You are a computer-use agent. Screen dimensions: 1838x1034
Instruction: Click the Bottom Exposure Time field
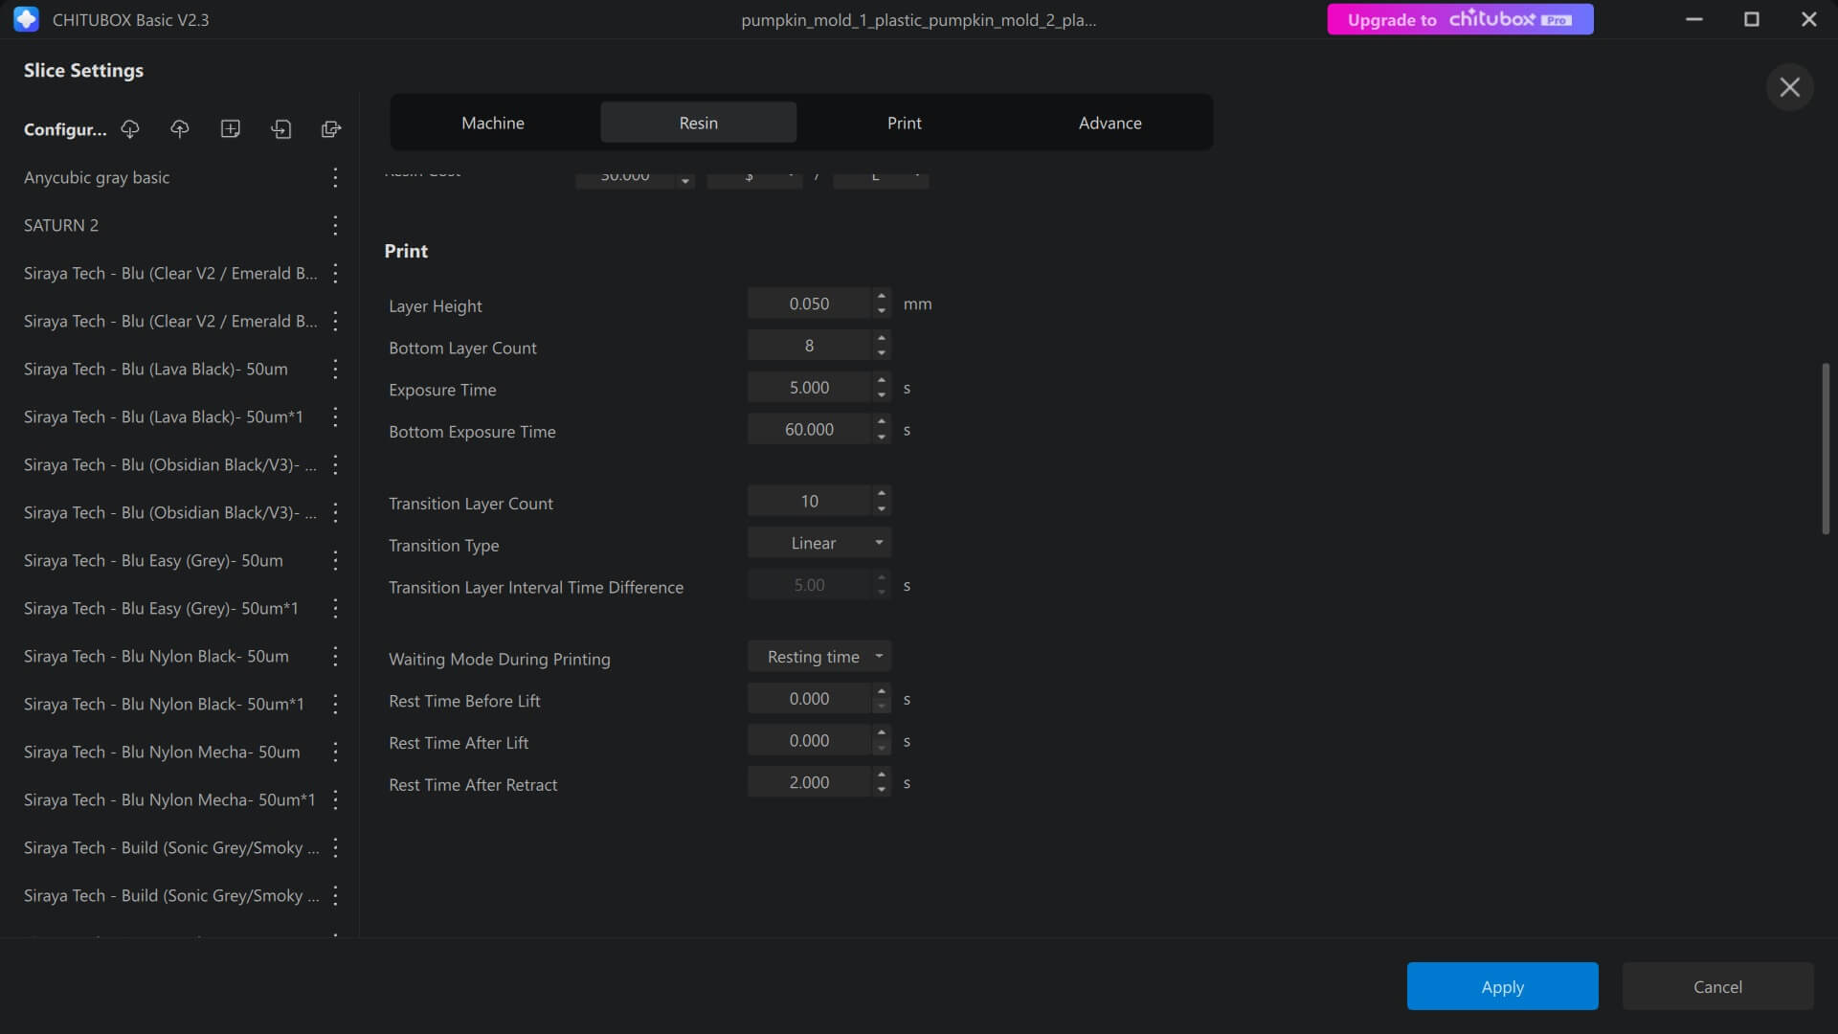pos(810,430)
